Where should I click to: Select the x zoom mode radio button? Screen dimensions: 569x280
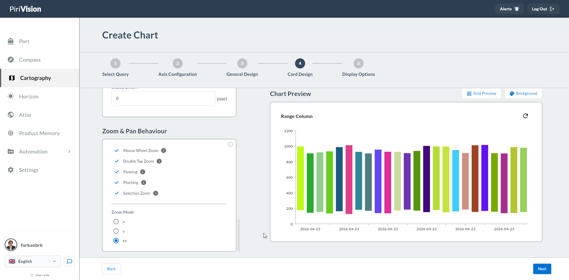coord(116,222)
